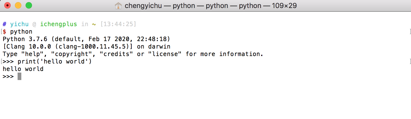Click the yellow tilde directory symbol
Screen dimensions: 411x119
94,24
